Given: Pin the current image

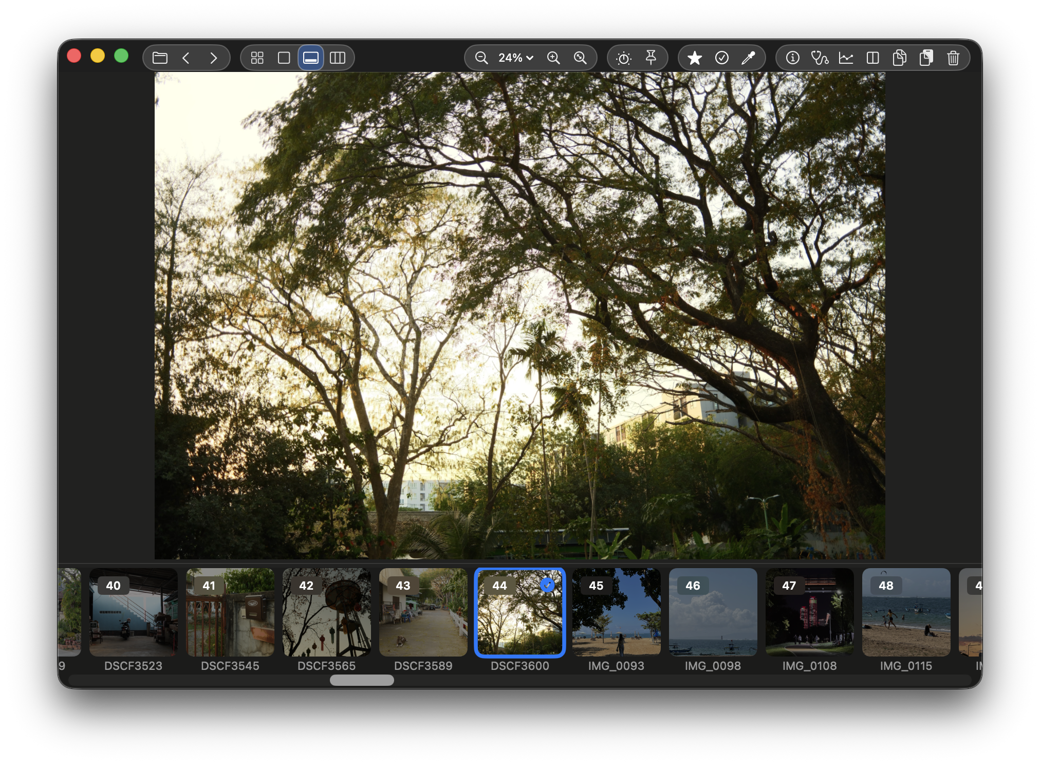Looking at the screenshot, I should click(x=652, y=58).
